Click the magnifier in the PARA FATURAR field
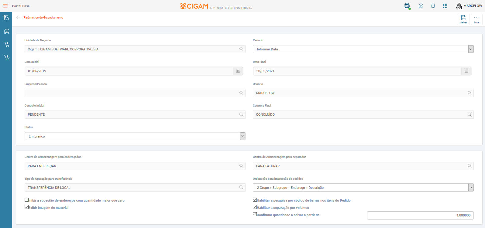Viewport: 485px width, 228px height. (x=470, y=166)
